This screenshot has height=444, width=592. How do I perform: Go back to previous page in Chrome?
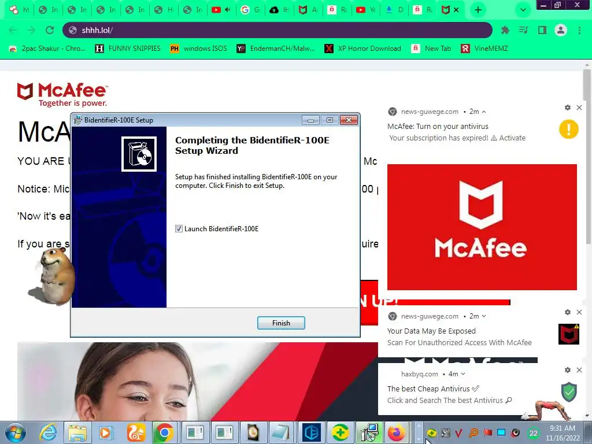point(13,30)
